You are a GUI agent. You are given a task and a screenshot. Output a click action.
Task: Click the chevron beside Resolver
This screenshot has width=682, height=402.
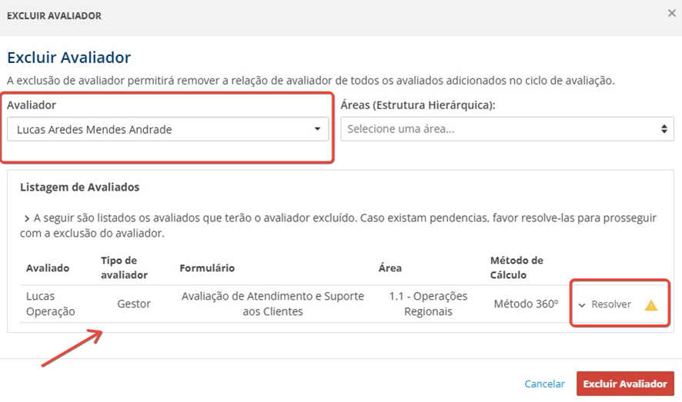click(x=582, y=305)
